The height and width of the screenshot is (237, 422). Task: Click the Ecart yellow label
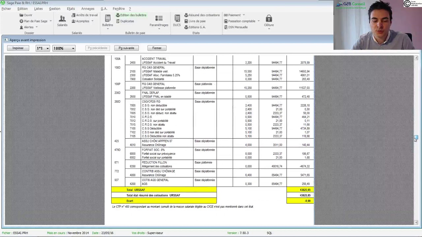point(130,201)
